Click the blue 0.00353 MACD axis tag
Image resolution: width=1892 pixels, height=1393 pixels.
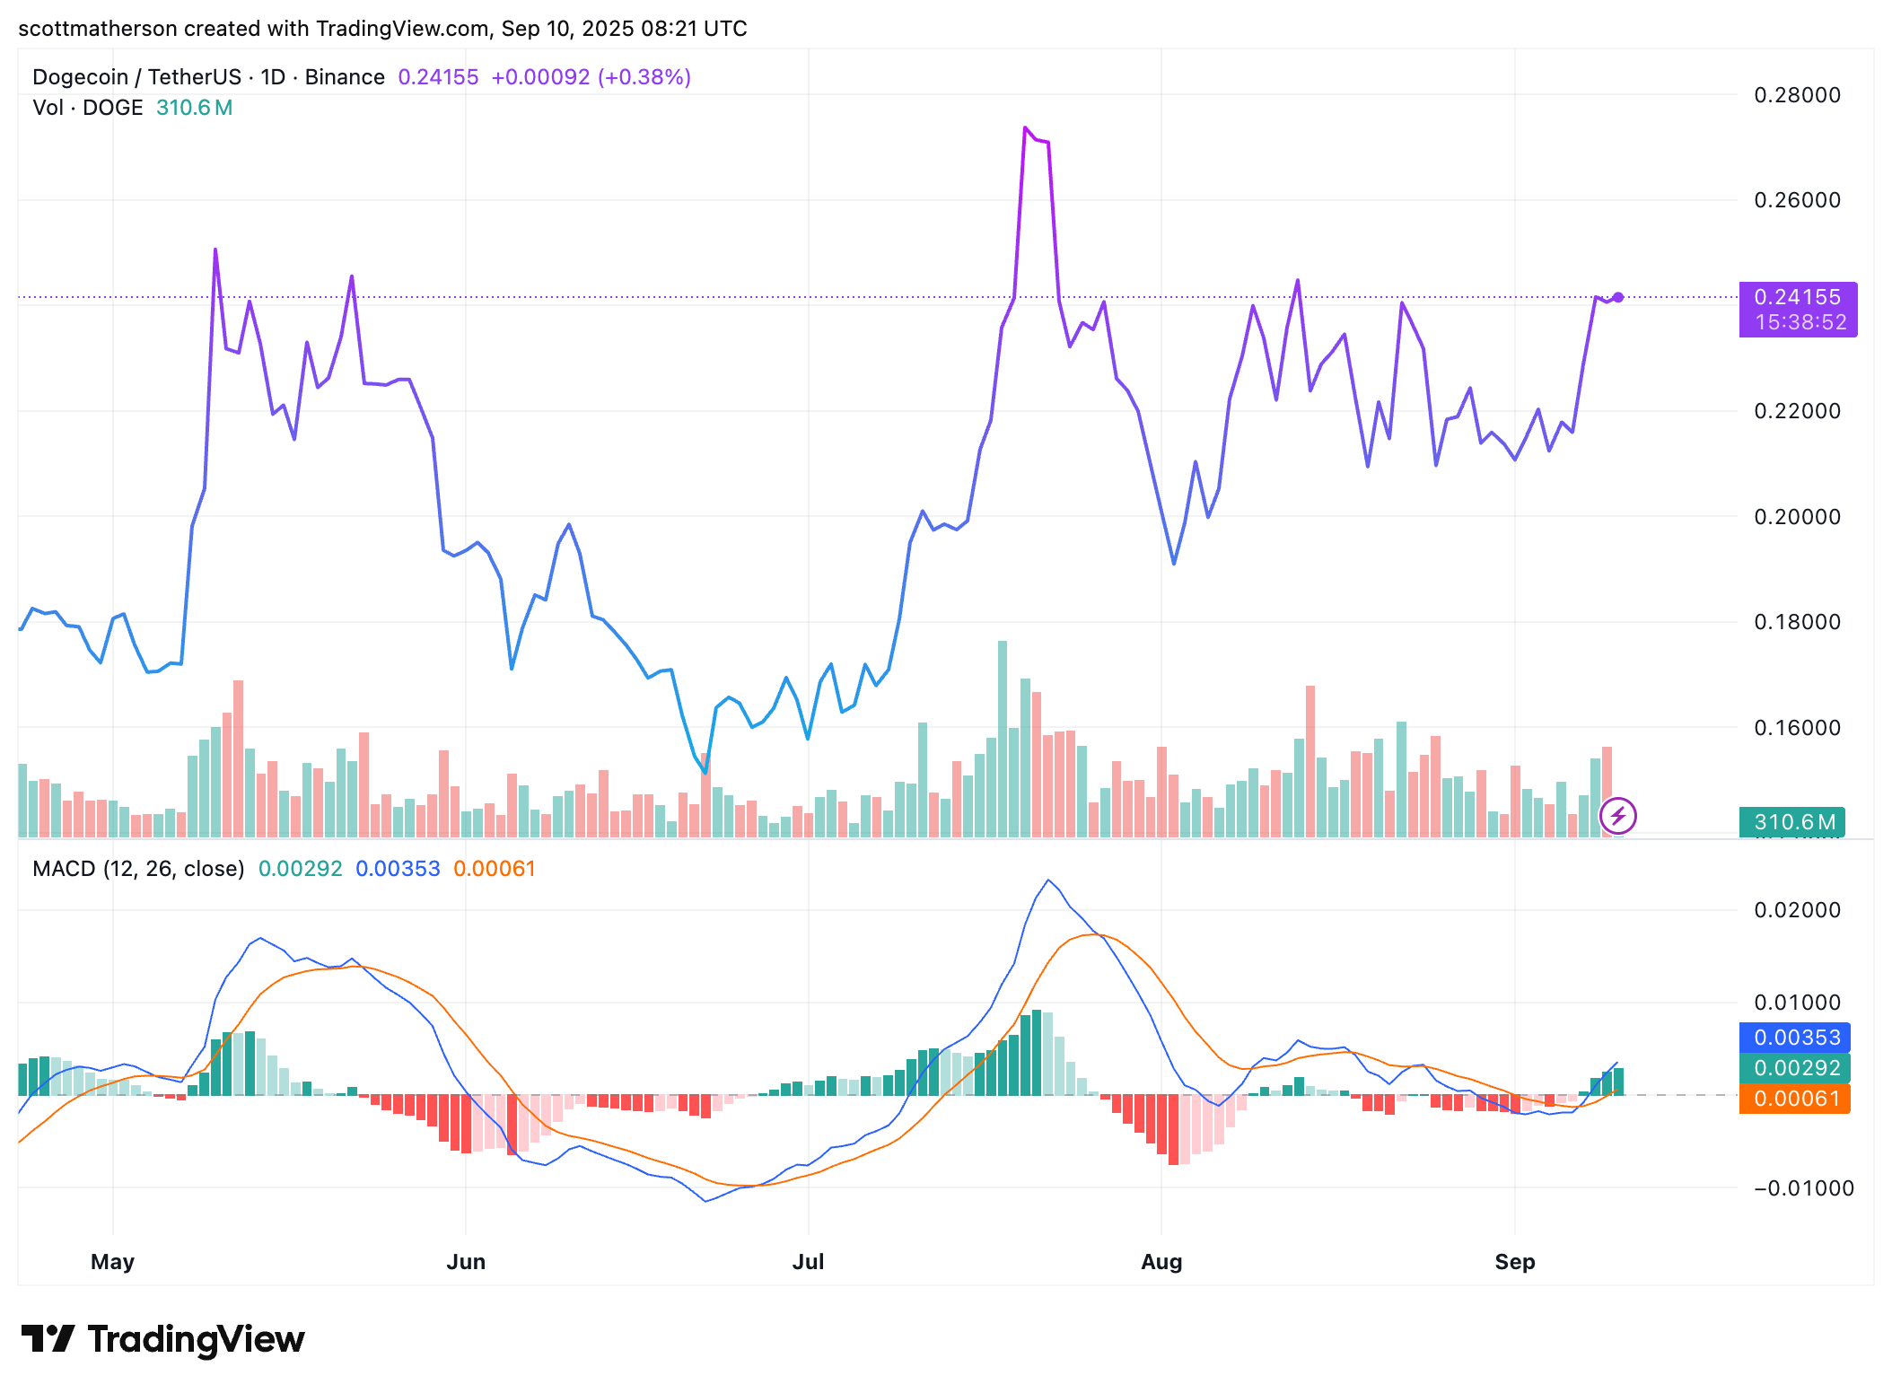1795,1038
